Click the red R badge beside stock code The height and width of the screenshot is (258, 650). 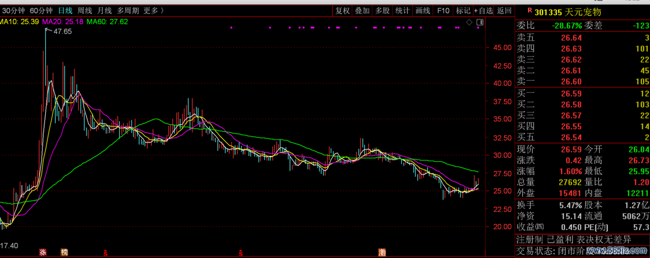point(530,10)
